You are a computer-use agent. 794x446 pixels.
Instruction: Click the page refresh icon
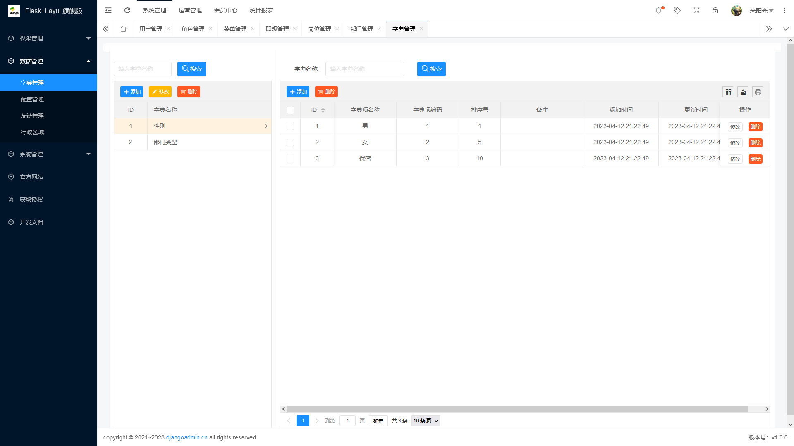pos(127,10)
